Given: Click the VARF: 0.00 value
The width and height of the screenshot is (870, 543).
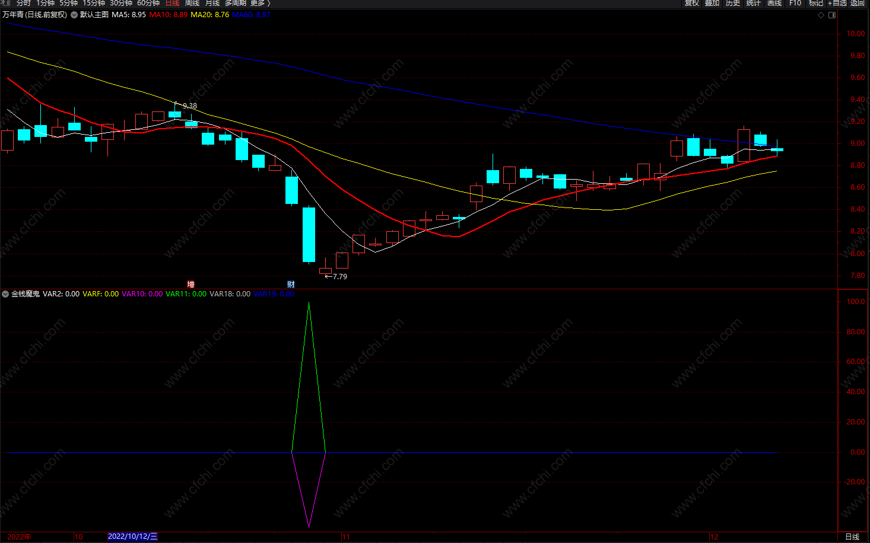Looking at the screenshot, I should coord(100,294).
